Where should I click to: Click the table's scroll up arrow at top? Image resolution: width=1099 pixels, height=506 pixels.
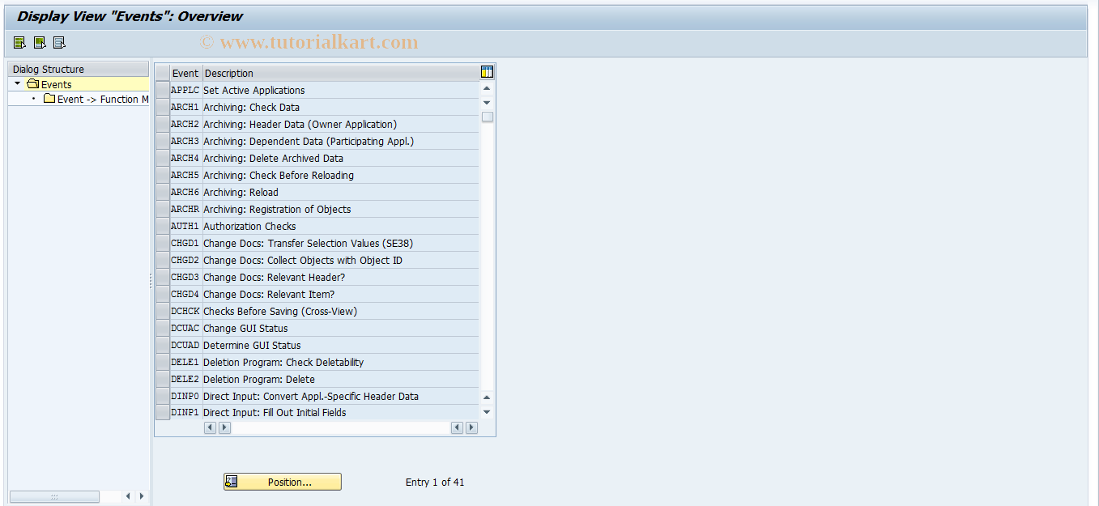tap(487, 88)
